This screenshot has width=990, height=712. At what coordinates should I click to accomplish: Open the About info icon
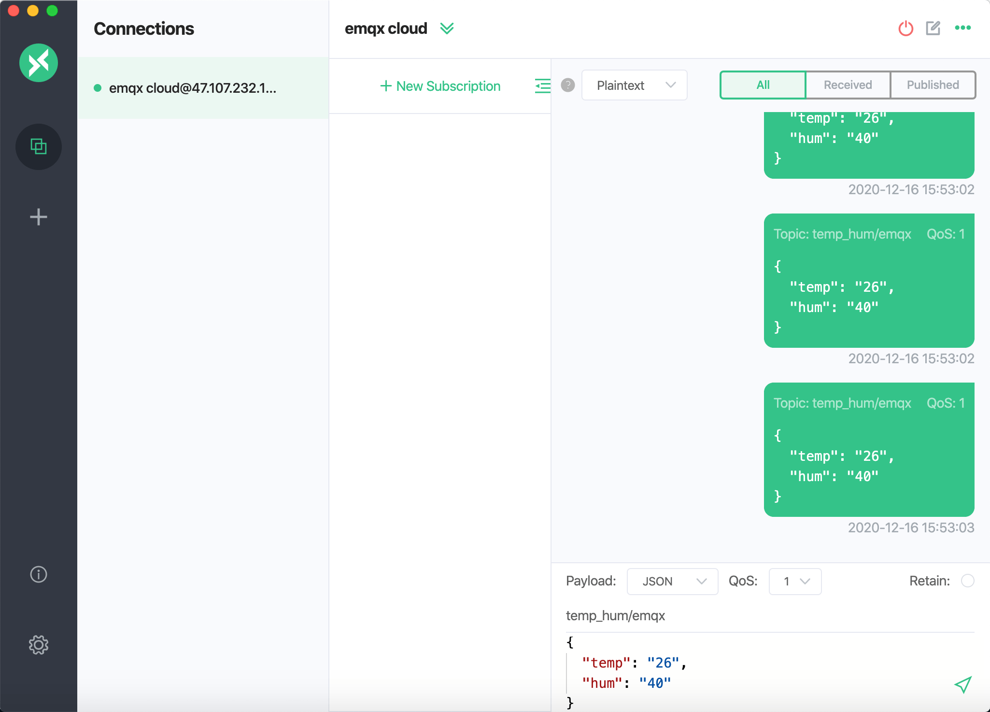pyautogui.click(x=39, y=574)
